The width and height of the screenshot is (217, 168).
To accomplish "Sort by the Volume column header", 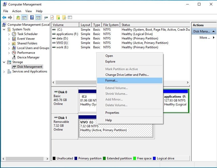I will click(x=65, y=25).
